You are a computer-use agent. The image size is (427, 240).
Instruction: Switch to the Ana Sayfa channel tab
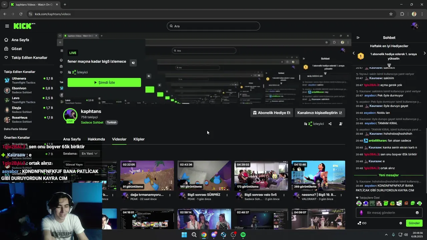pyautogui.click(x=72, y=139)
